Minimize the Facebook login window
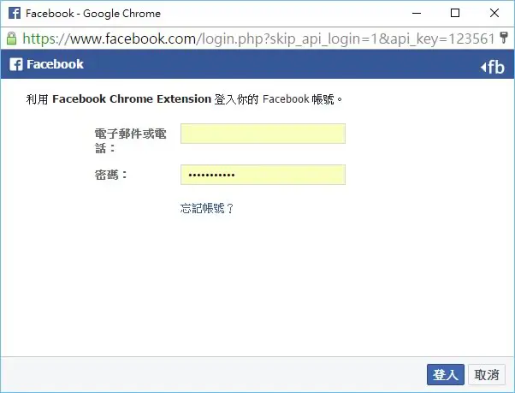Image resolution: width=515 pixels, height=393 pixels. click(417, 14)
